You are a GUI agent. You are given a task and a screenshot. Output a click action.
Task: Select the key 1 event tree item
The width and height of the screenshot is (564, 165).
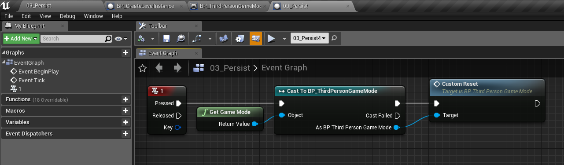pyautogui.click(x=16, y=89)
